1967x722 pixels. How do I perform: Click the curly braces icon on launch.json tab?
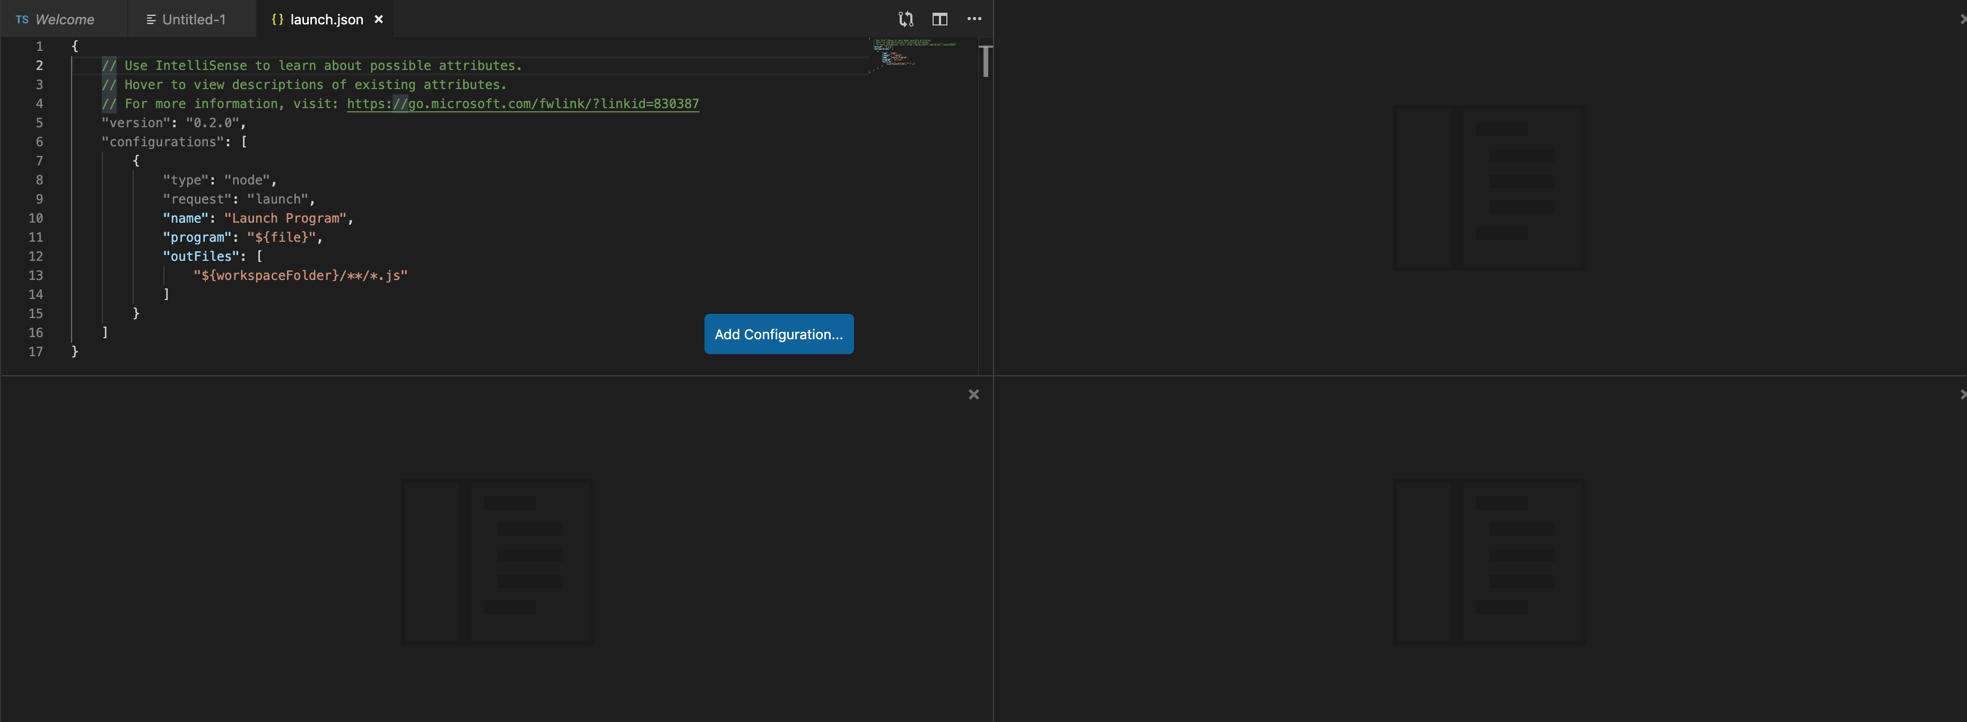pyautogui.click(x=277, y=19)
